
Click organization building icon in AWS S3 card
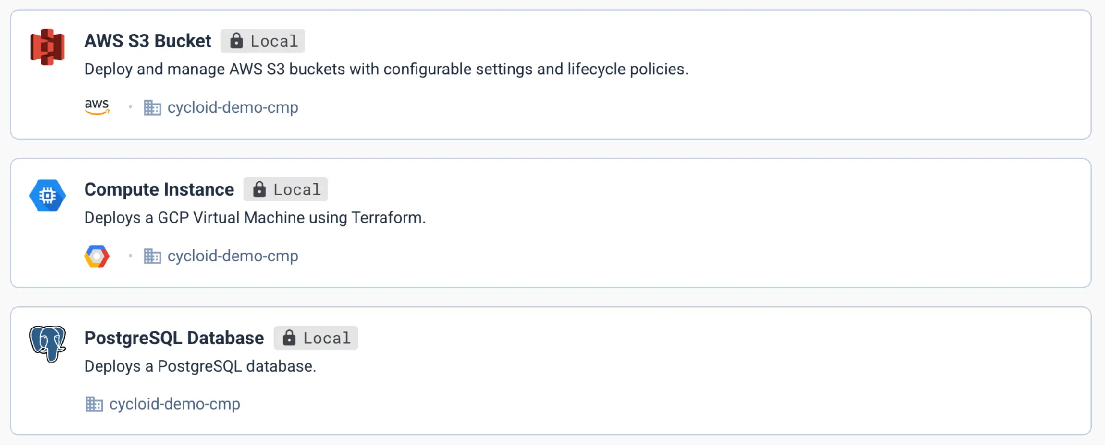[x=152, y=107]
